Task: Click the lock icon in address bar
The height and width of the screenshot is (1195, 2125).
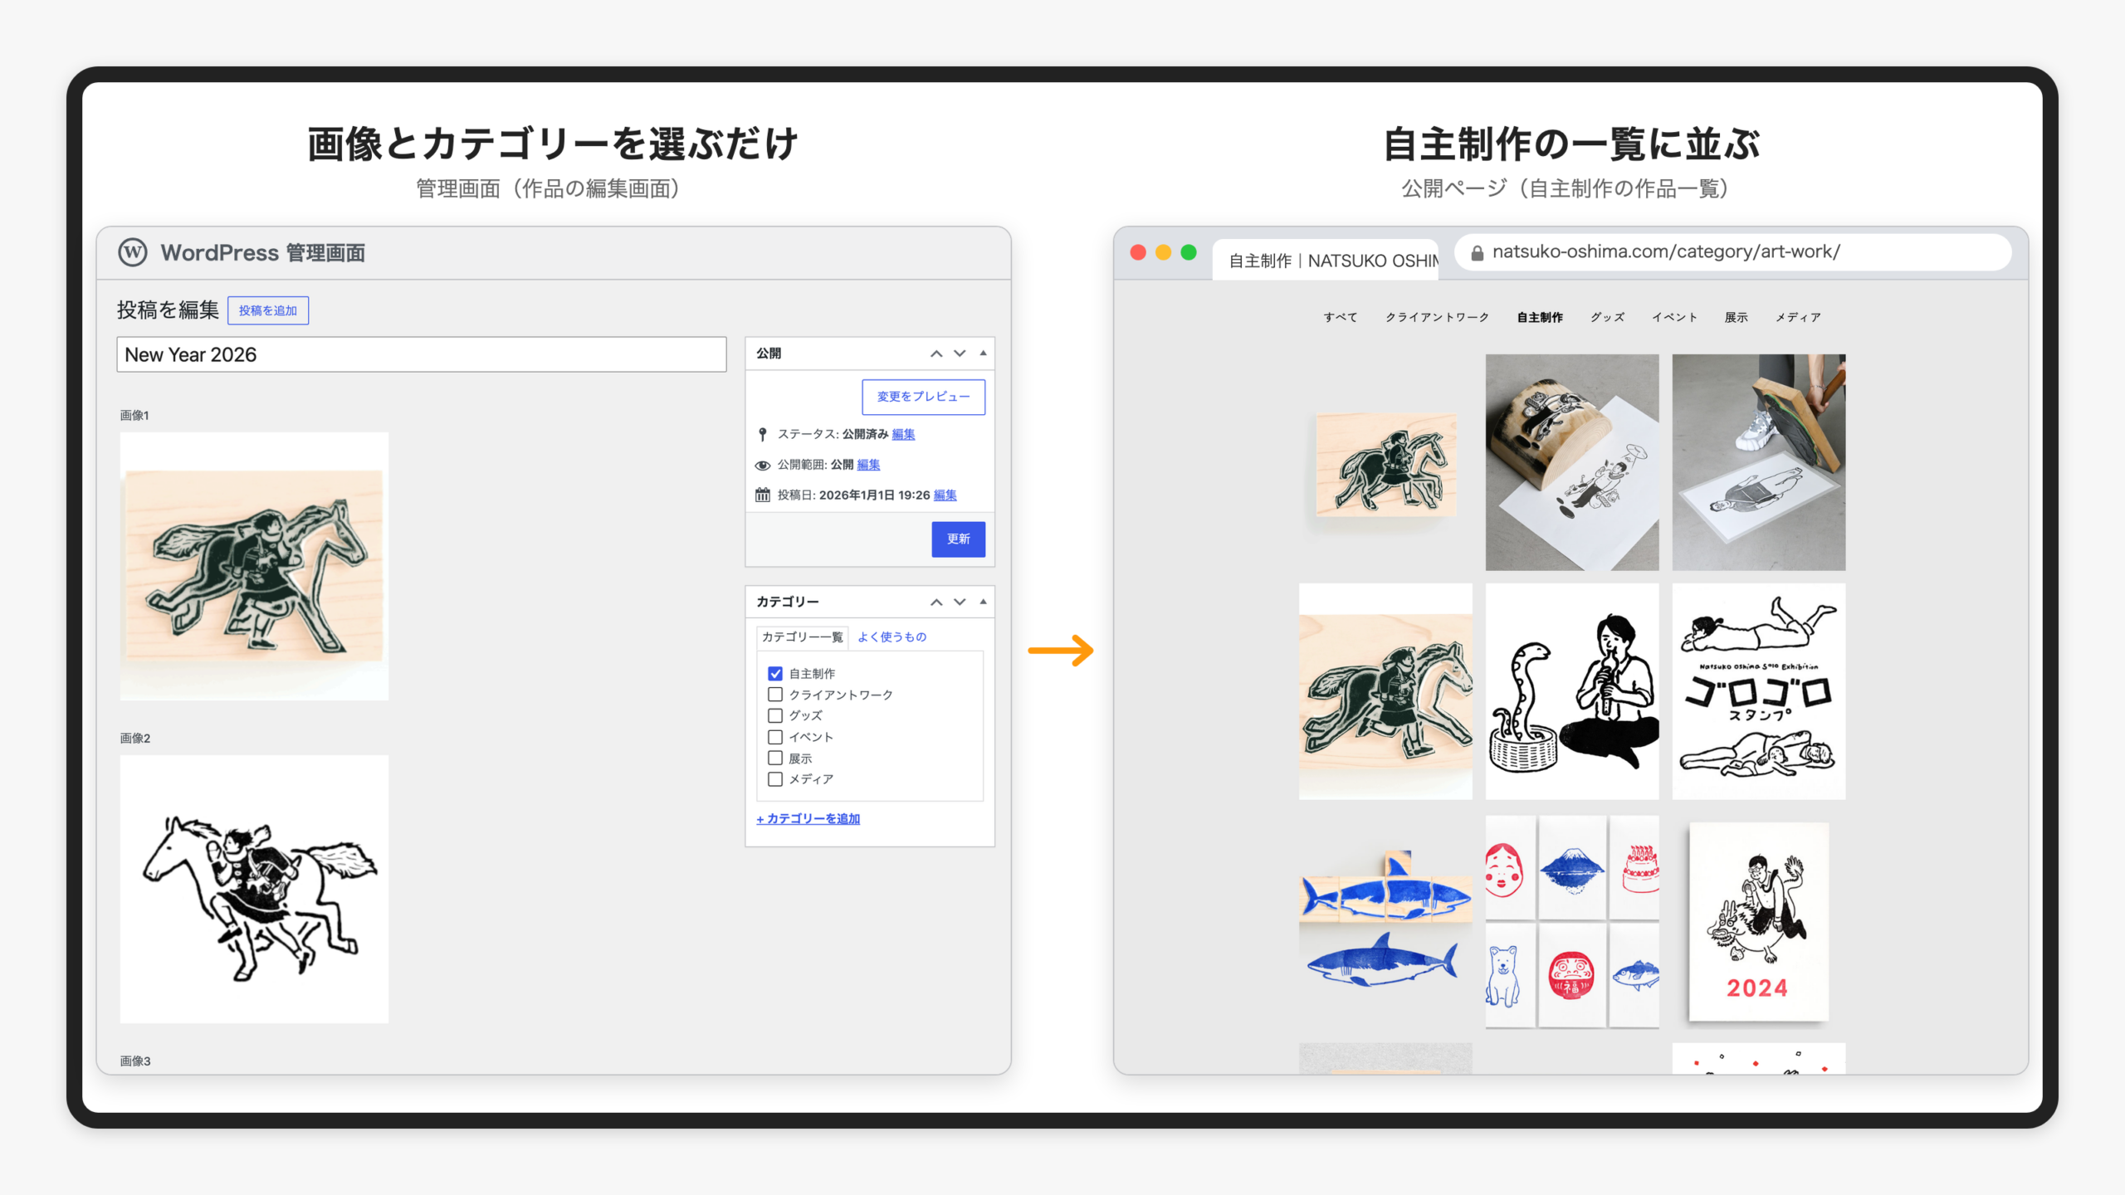Action: (1478, 253)
